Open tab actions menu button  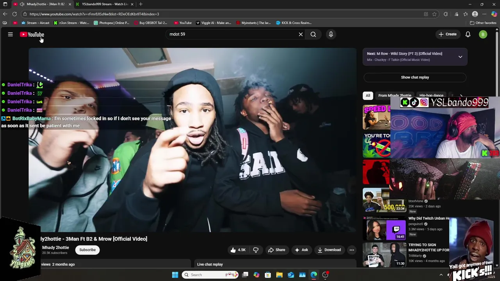[5, 4]
